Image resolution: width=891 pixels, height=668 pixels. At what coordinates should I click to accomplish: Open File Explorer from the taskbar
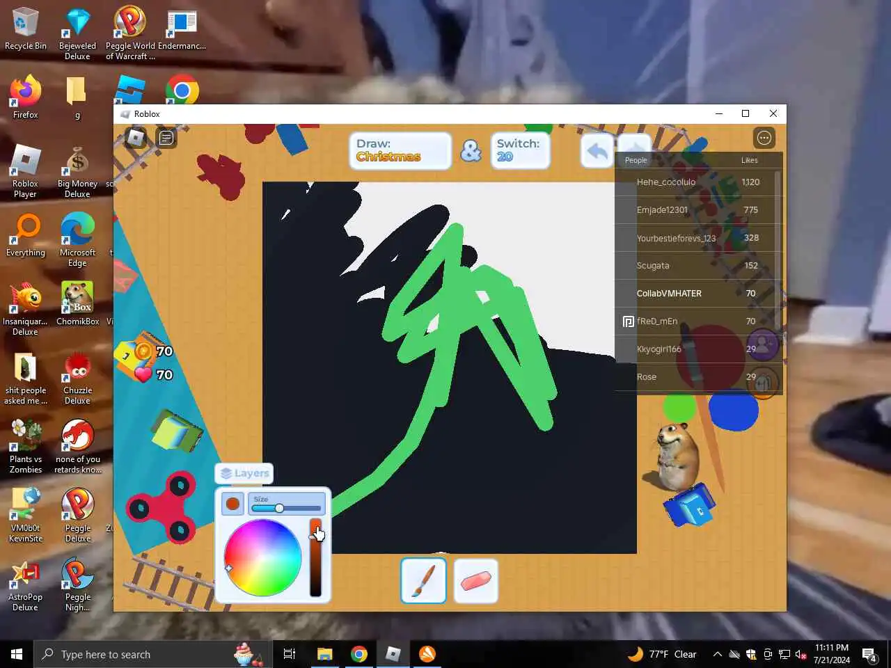(324, 654)
